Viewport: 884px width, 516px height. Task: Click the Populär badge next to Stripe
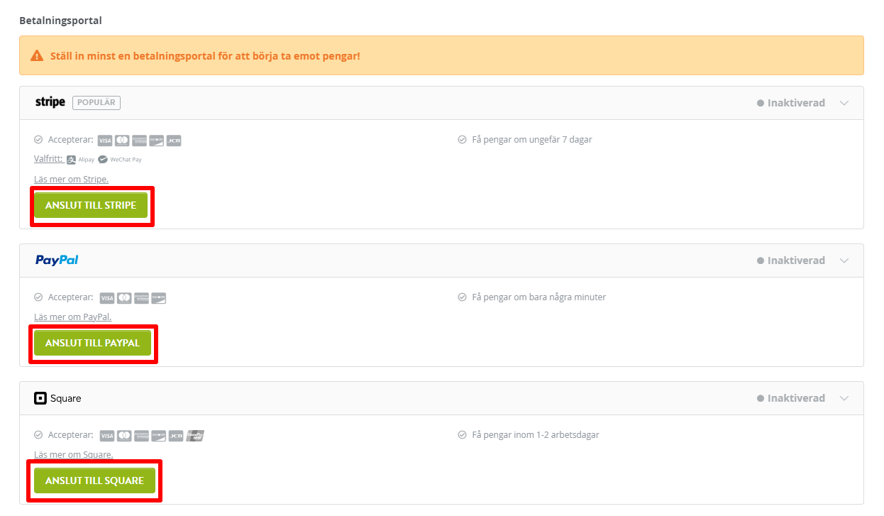96,103
